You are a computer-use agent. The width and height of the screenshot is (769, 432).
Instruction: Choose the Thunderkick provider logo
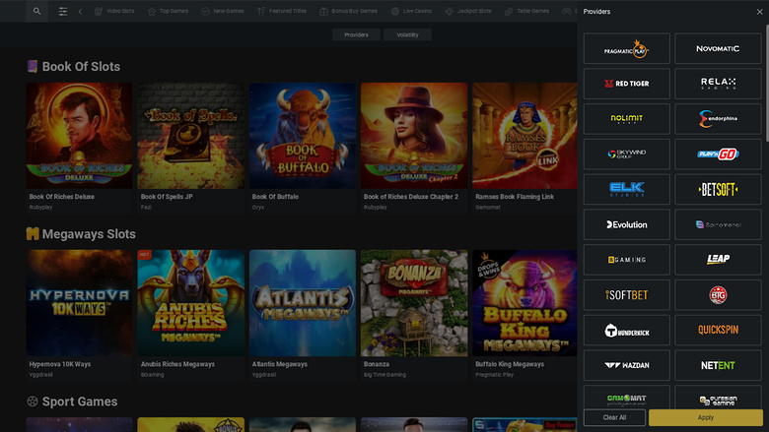coord(626,331)
